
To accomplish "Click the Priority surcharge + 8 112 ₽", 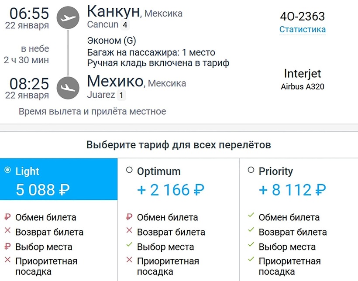I will tap(293, 190).
